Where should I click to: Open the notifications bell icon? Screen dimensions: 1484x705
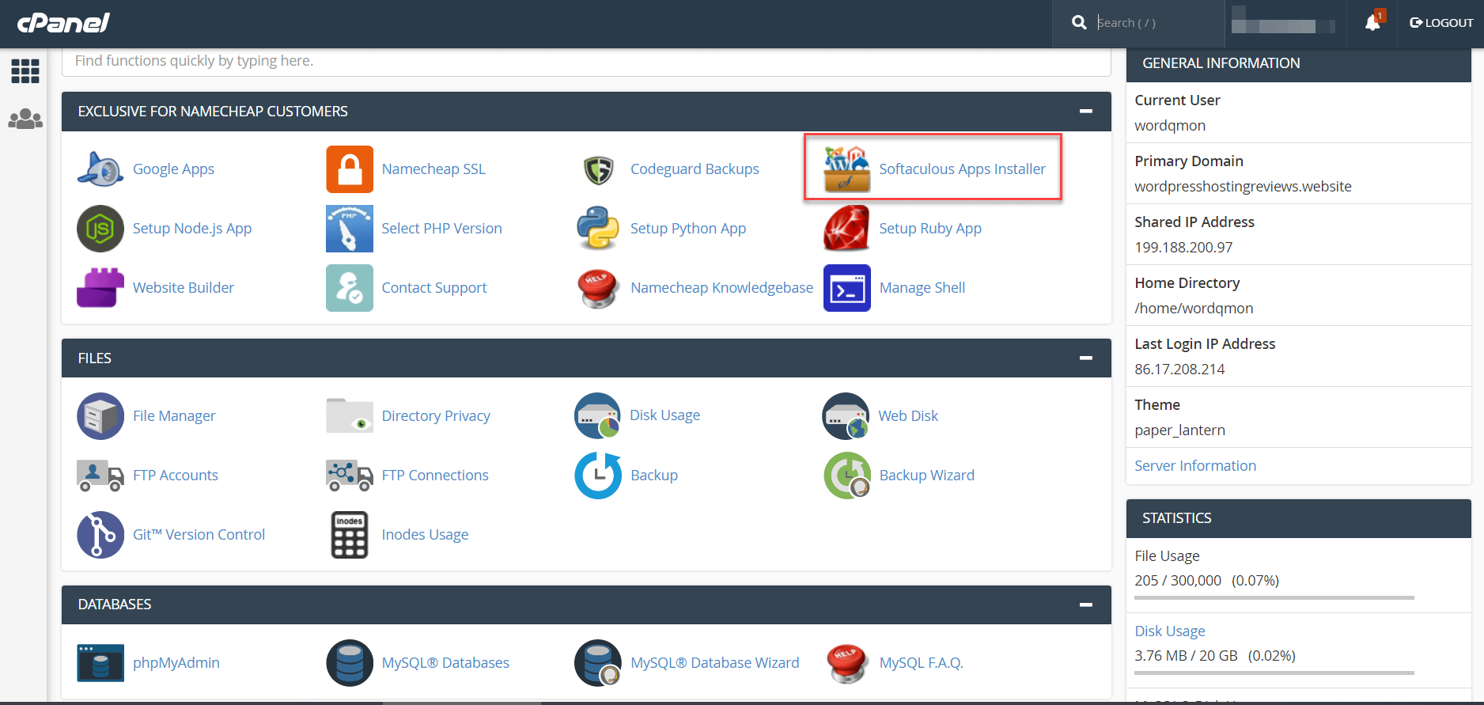pos(1373,23)
